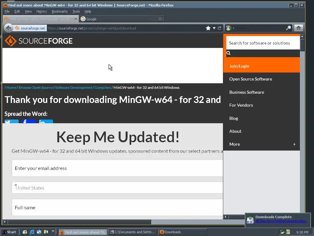Click the All files have finished downloading link
Screen dimensions: 314x236
point(281,221)
